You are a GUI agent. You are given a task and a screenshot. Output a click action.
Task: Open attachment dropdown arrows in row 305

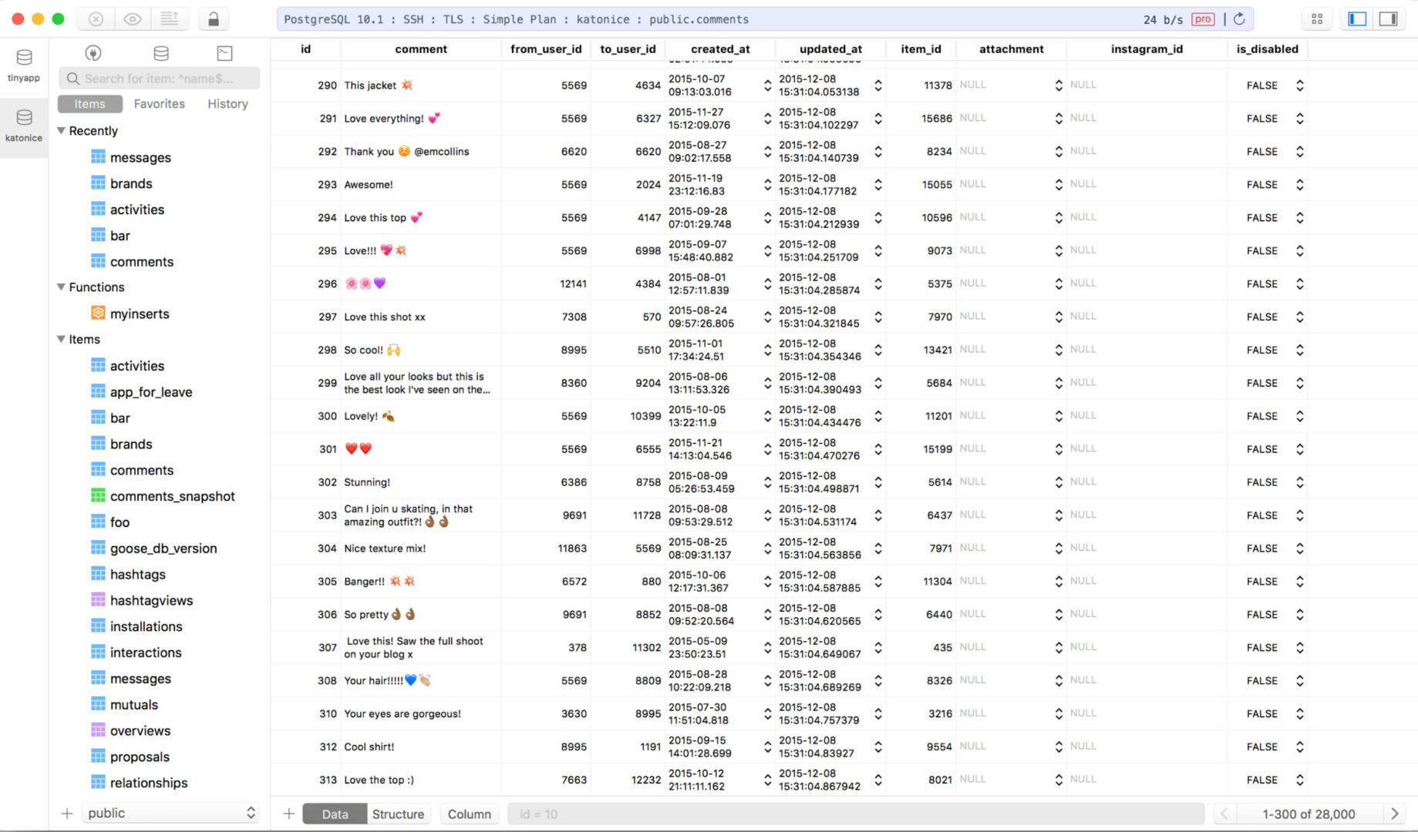(x=1058, y=582)
